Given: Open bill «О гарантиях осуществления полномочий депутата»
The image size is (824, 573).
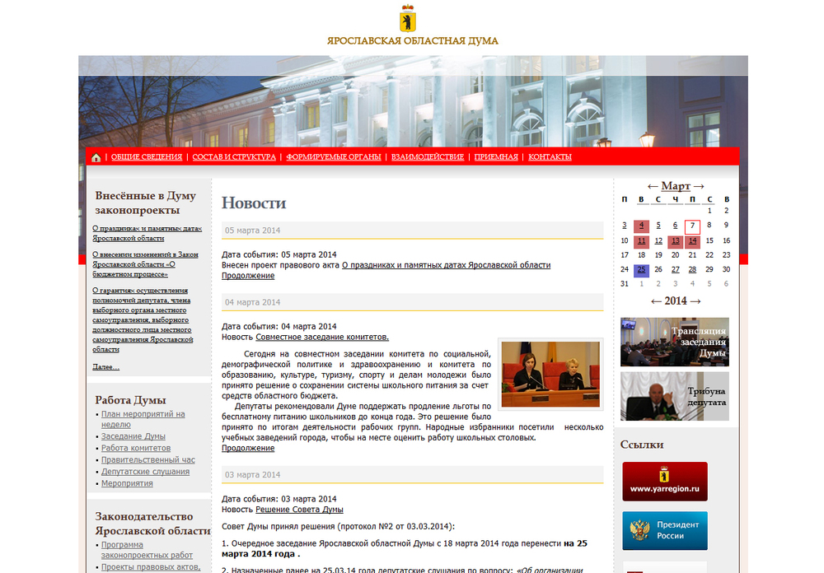Looking at the screenshot, I should tap(143, 320).
